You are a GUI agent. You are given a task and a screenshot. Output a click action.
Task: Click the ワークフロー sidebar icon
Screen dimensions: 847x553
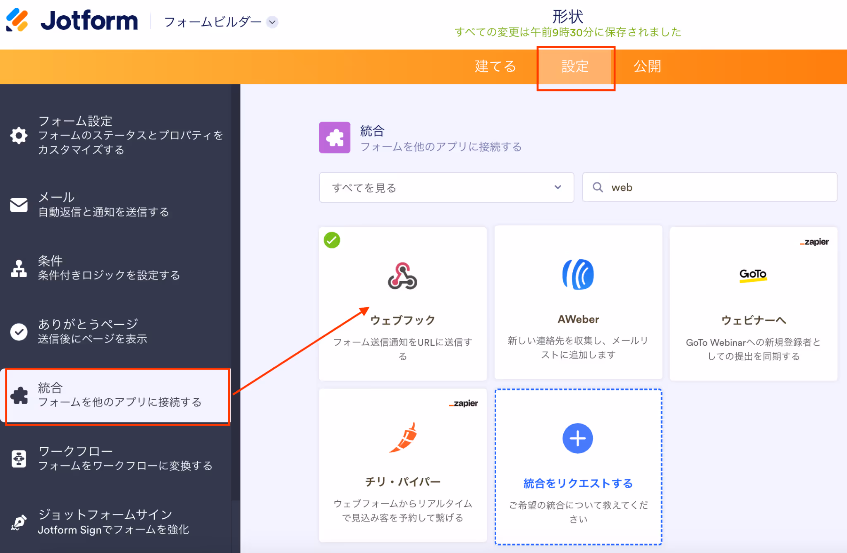pyautogui.click(x=19, y=459)
